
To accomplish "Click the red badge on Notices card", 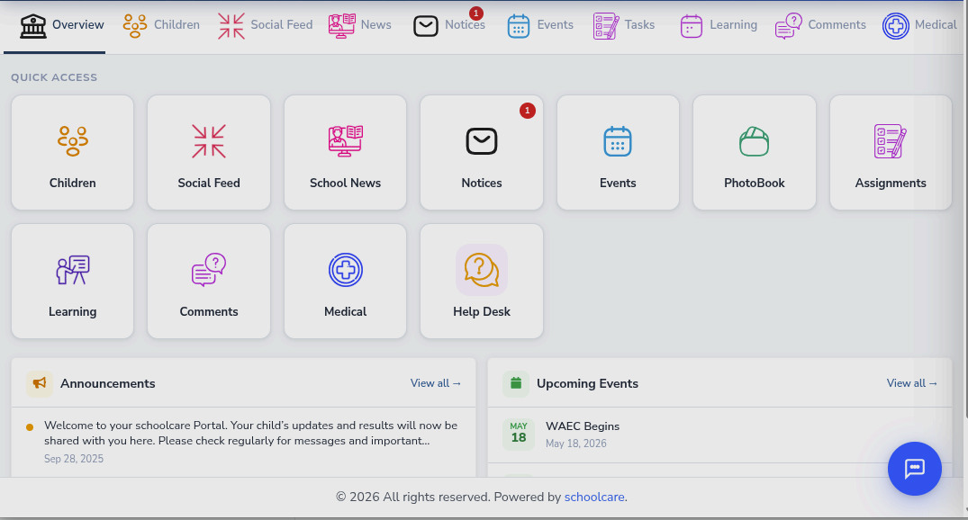I will click(x=527, y=111).
